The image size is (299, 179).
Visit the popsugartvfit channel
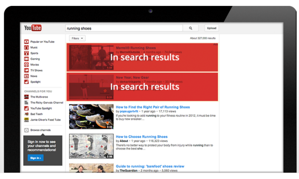[x=129, y=111]
